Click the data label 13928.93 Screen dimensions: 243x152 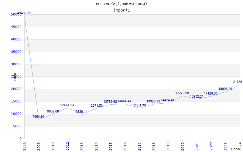point(153,102)
